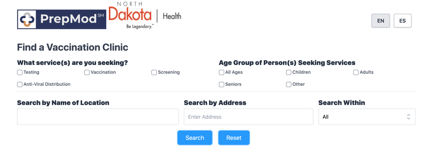Mark the Adults checkbox

tap(356, 72)
